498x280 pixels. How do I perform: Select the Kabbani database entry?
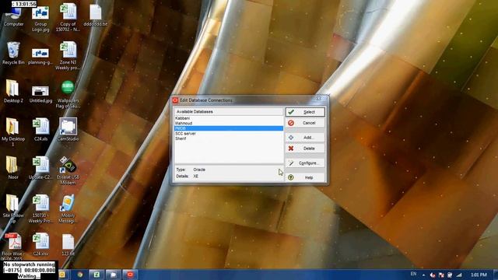click(x=228, y=118)
